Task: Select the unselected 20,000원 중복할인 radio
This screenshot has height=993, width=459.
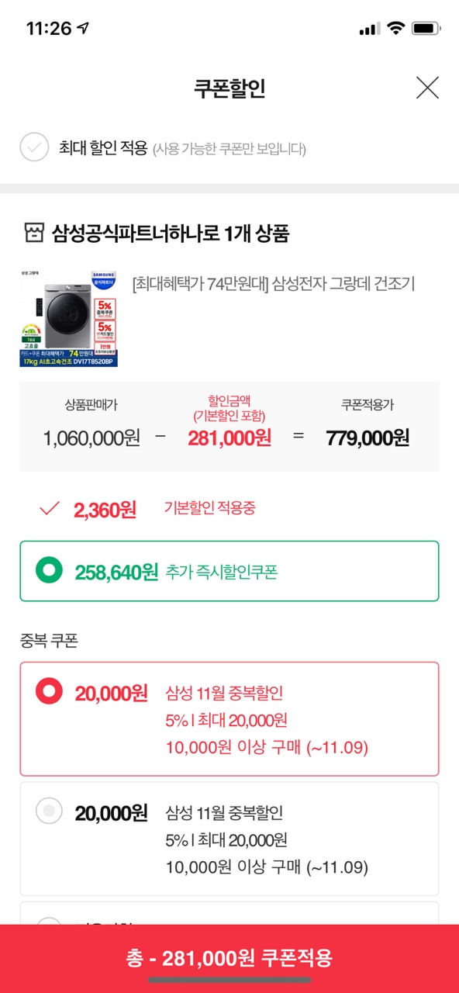Action: (50, 811)
